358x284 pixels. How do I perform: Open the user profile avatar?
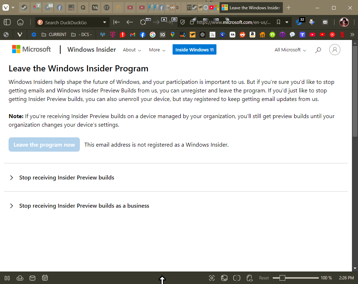(344, 22)
